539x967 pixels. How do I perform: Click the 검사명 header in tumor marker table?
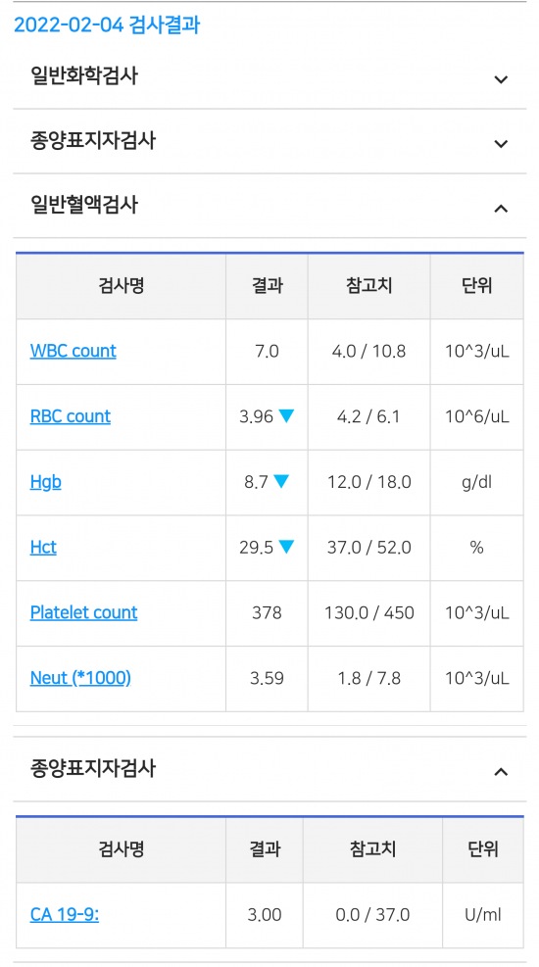coord(121,849)
